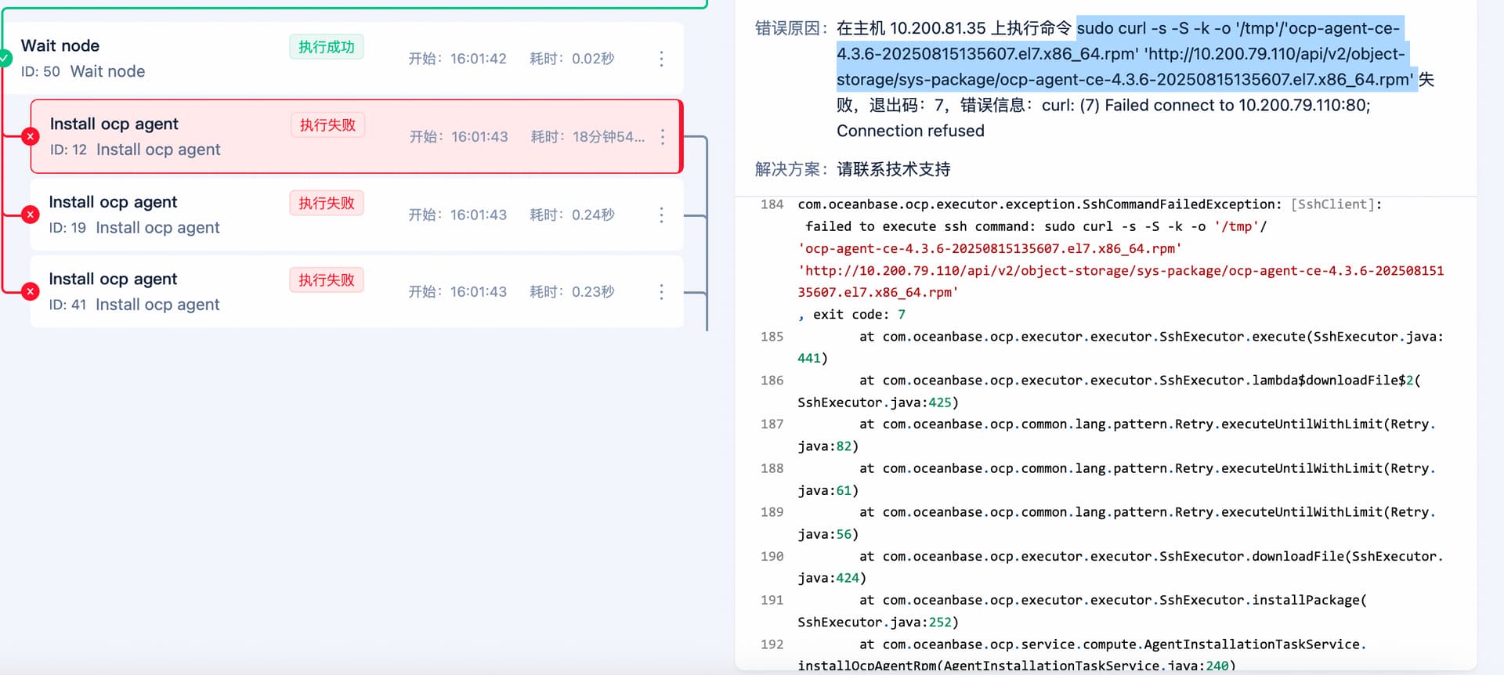Select the Install ocp agent ID 41 task

[113, 279]
